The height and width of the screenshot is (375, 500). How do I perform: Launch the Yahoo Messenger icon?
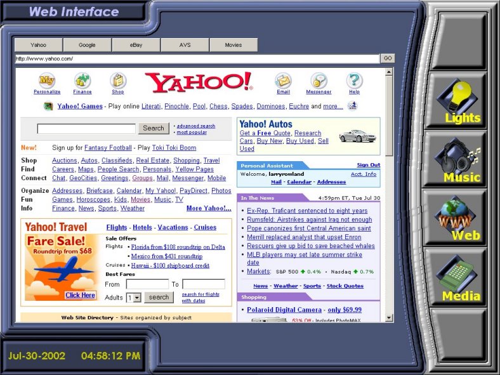tap(319, 81)
